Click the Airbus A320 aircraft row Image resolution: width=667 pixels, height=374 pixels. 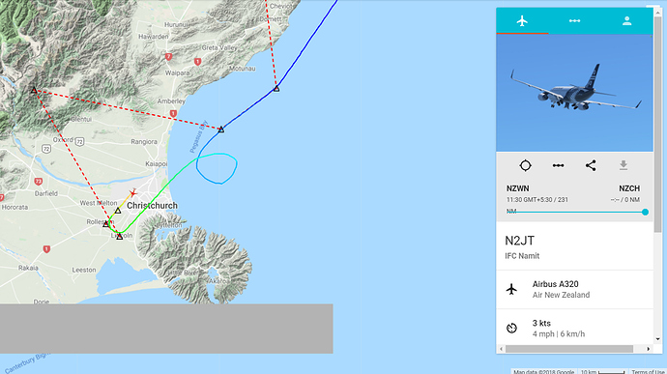575,289
